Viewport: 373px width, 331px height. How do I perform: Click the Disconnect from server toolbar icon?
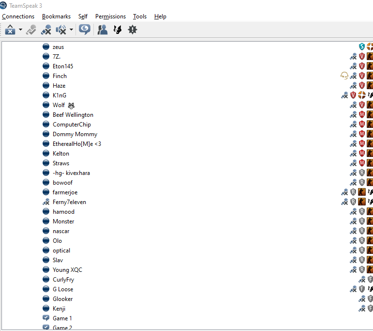coord(10,30)
